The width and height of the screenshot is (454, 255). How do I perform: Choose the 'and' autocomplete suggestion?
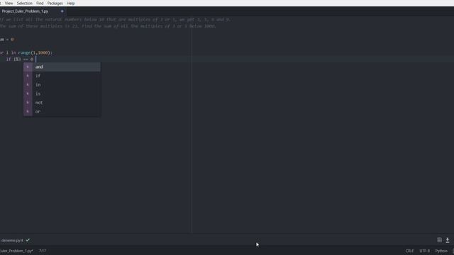click(62, 67)
